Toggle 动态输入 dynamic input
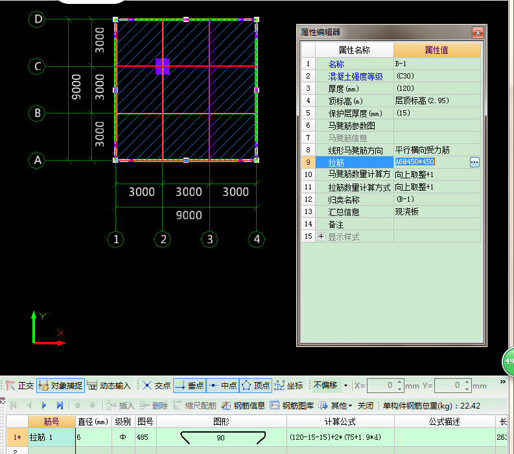Screen dimensions: 514x454 click(109, 385)
